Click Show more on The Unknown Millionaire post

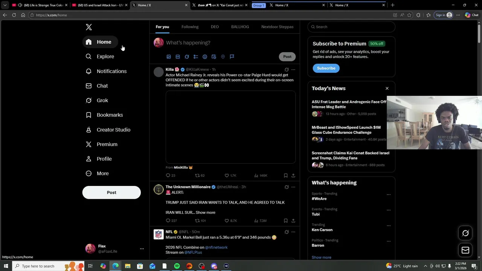[x=205, y=213]
